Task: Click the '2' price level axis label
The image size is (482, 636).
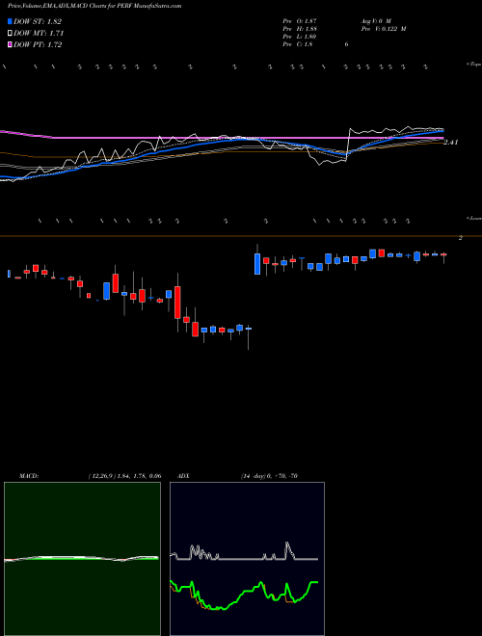Action: 461,238
